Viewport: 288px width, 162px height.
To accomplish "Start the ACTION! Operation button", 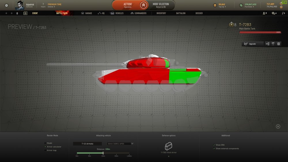I will tap(128, 5).
